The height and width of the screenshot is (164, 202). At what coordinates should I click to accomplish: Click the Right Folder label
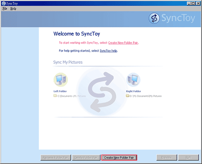[x=133, y=91]
